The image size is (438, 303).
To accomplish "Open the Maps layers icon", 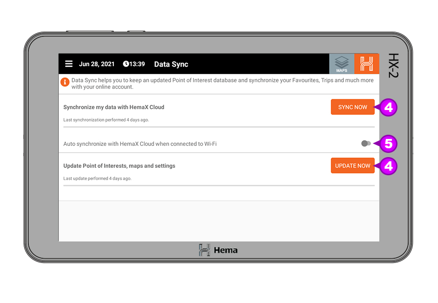I will click(x=342, y=64).
